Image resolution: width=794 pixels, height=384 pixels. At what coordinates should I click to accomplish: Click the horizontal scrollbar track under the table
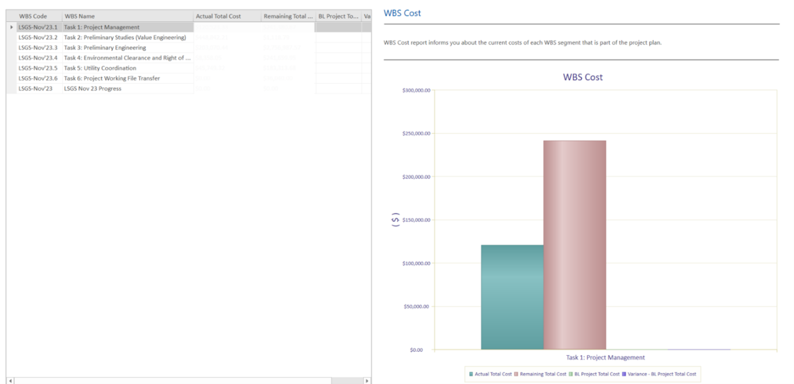tap(173, 381)
